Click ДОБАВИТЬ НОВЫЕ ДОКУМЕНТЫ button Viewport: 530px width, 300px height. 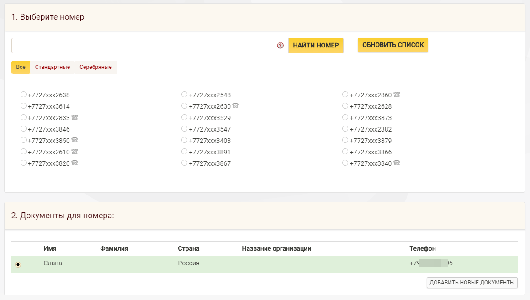472,283
